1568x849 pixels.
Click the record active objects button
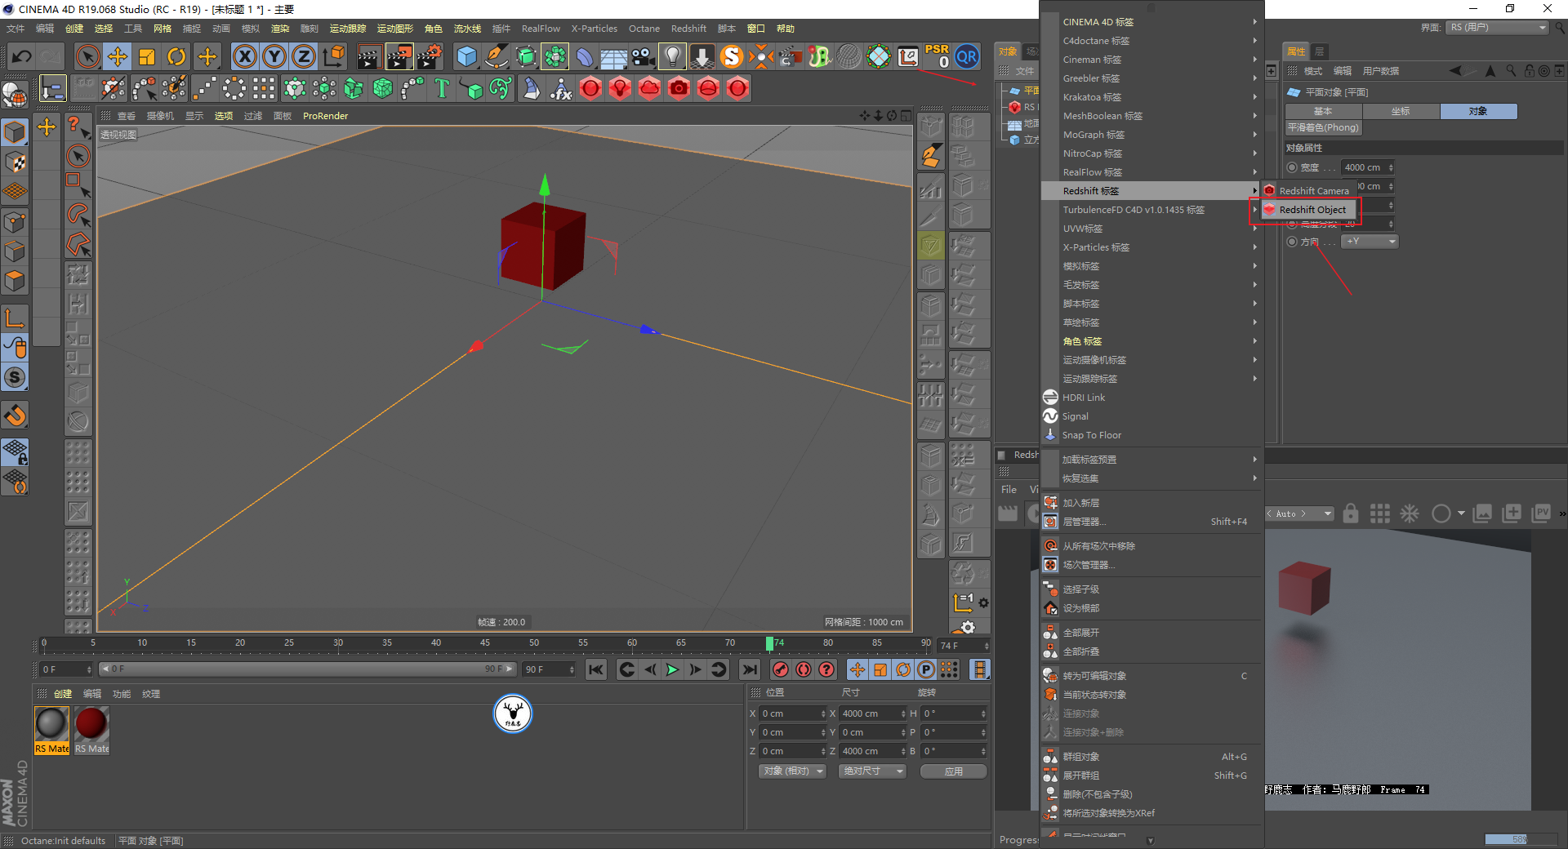tap(781, 669)
